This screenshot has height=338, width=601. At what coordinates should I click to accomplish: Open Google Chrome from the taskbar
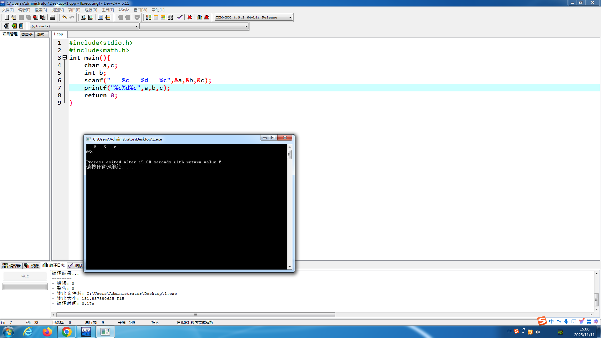click(66, 332)
